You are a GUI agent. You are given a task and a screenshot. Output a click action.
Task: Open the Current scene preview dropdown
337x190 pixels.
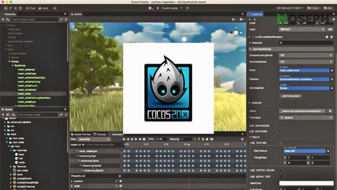coord(172,8)
